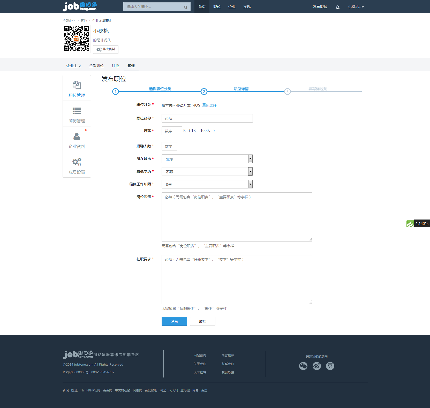Click the blue 发布 button

[x=174, y=321]
